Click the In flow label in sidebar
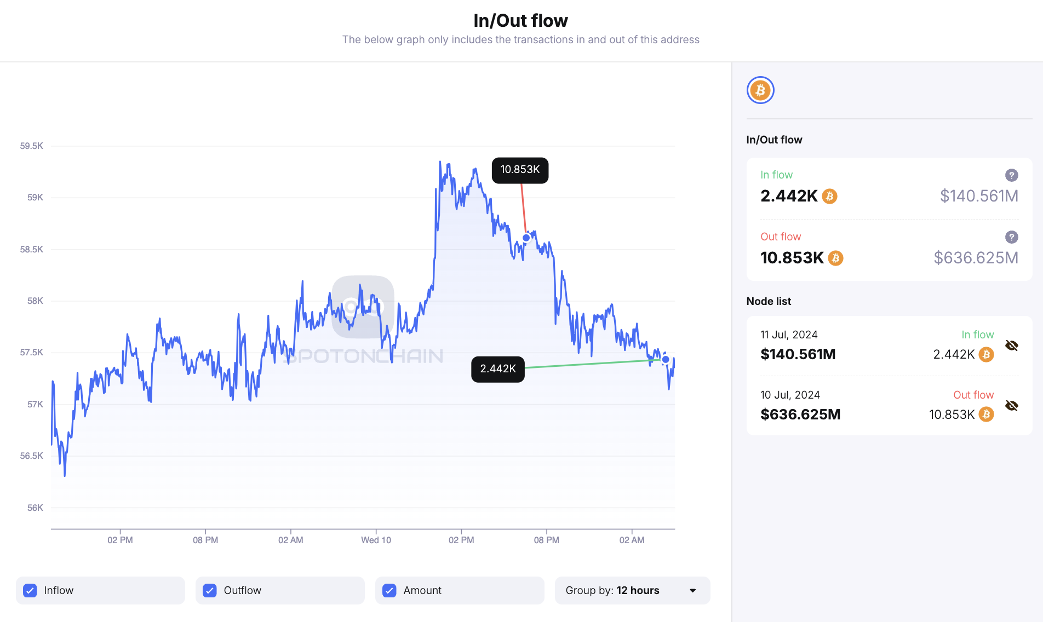The width and height of the screenshot is (1043, 622). click(x=776, y=175)
